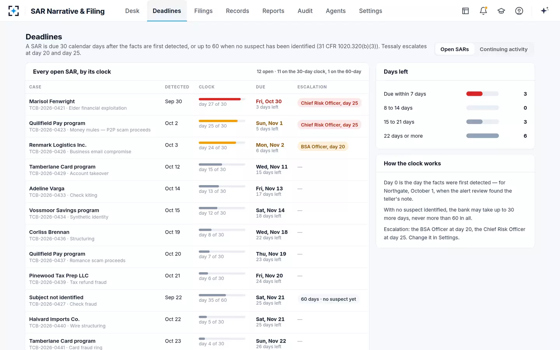This screenshot has width=560, height=350.
Task: Navigate to the Records tab
Action: click(238, 11)
